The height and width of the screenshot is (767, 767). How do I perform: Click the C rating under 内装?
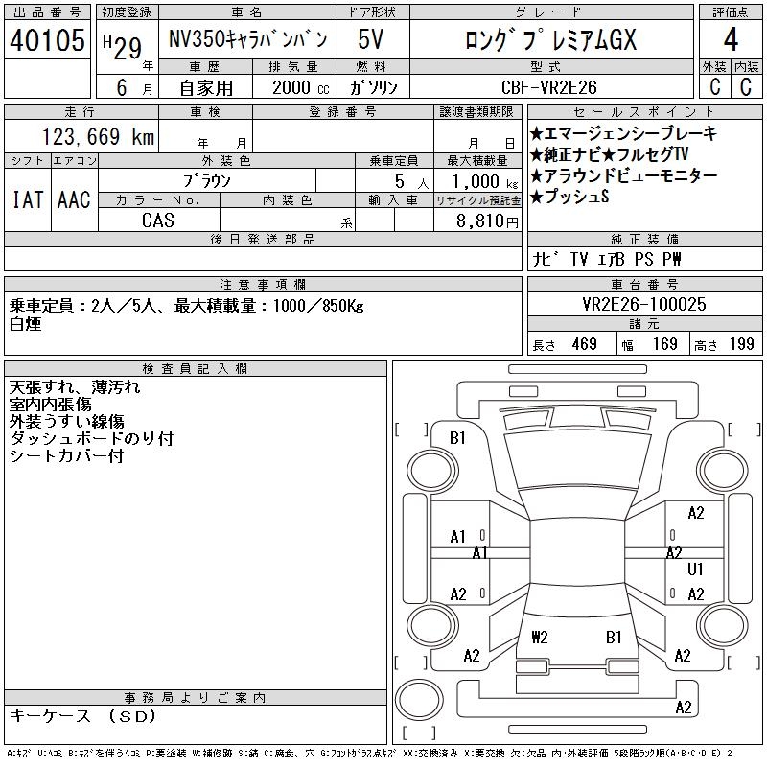tap(746, 86)
